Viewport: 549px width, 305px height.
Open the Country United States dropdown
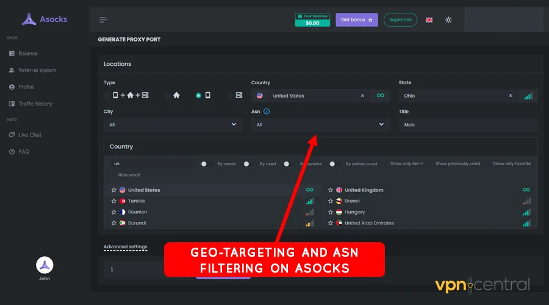(x=320, y=96)
